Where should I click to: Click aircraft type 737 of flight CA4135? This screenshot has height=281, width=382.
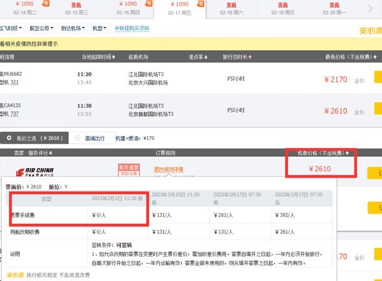(14, 114)
